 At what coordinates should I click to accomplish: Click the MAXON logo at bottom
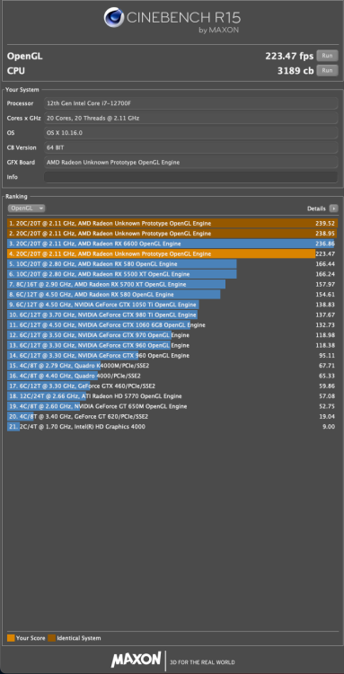137,660
